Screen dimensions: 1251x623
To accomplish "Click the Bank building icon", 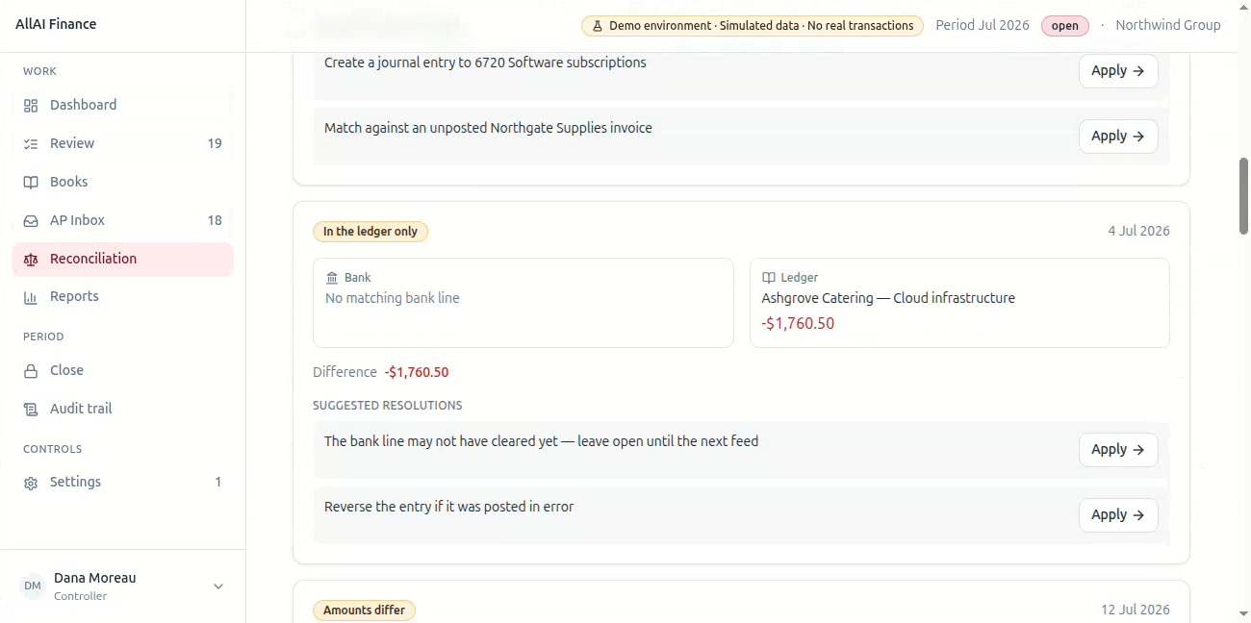I will [332, 278].
